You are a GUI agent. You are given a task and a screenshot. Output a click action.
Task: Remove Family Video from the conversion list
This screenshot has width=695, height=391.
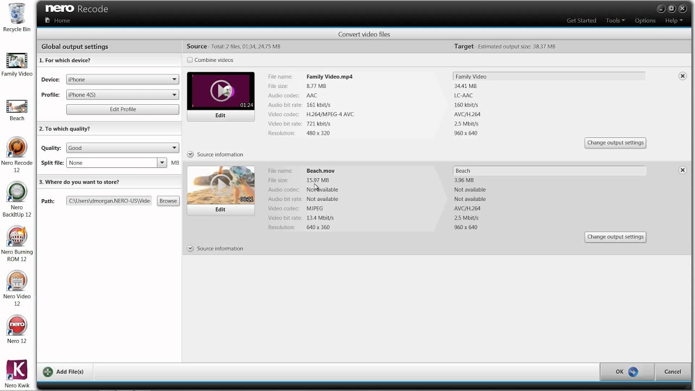[683, 76]
